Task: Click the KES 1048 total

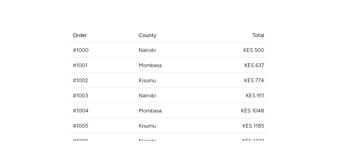Action: click(x=252, y=111)
